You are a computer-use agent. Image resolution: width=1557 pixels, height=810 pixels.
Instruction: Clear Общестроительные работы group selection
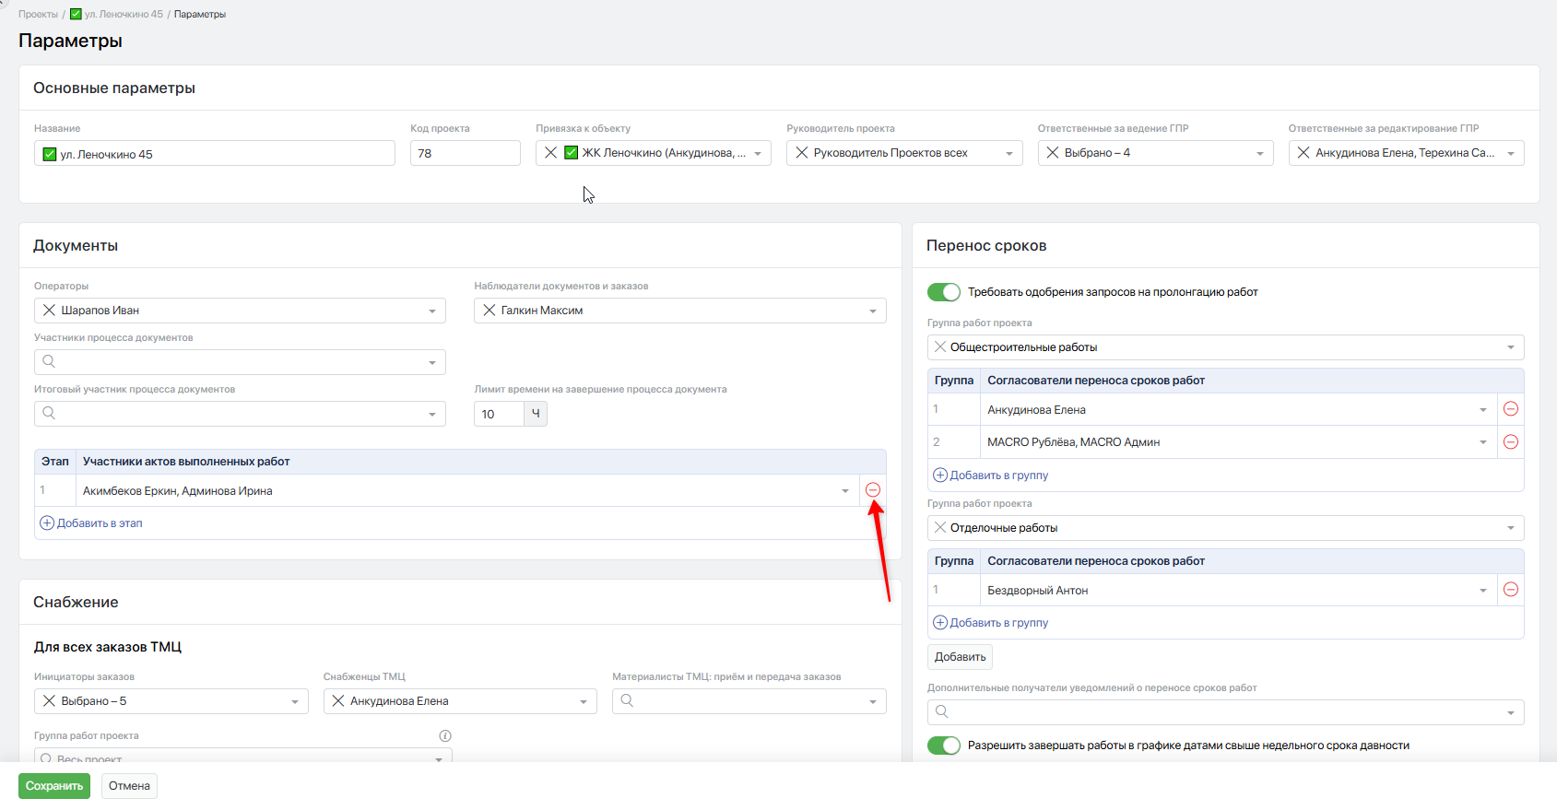coord(939,347)
